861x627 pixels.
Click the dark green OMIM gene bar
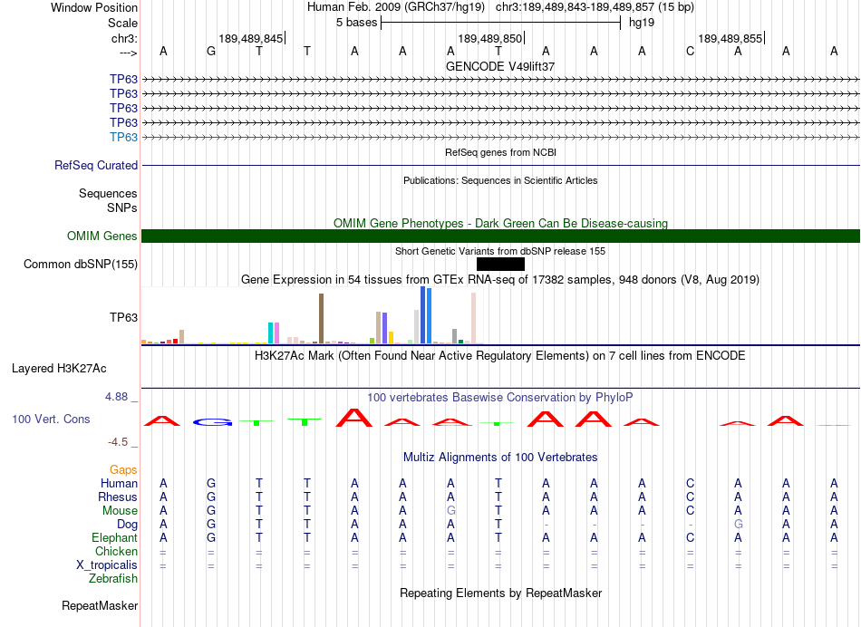click(500, 236)
